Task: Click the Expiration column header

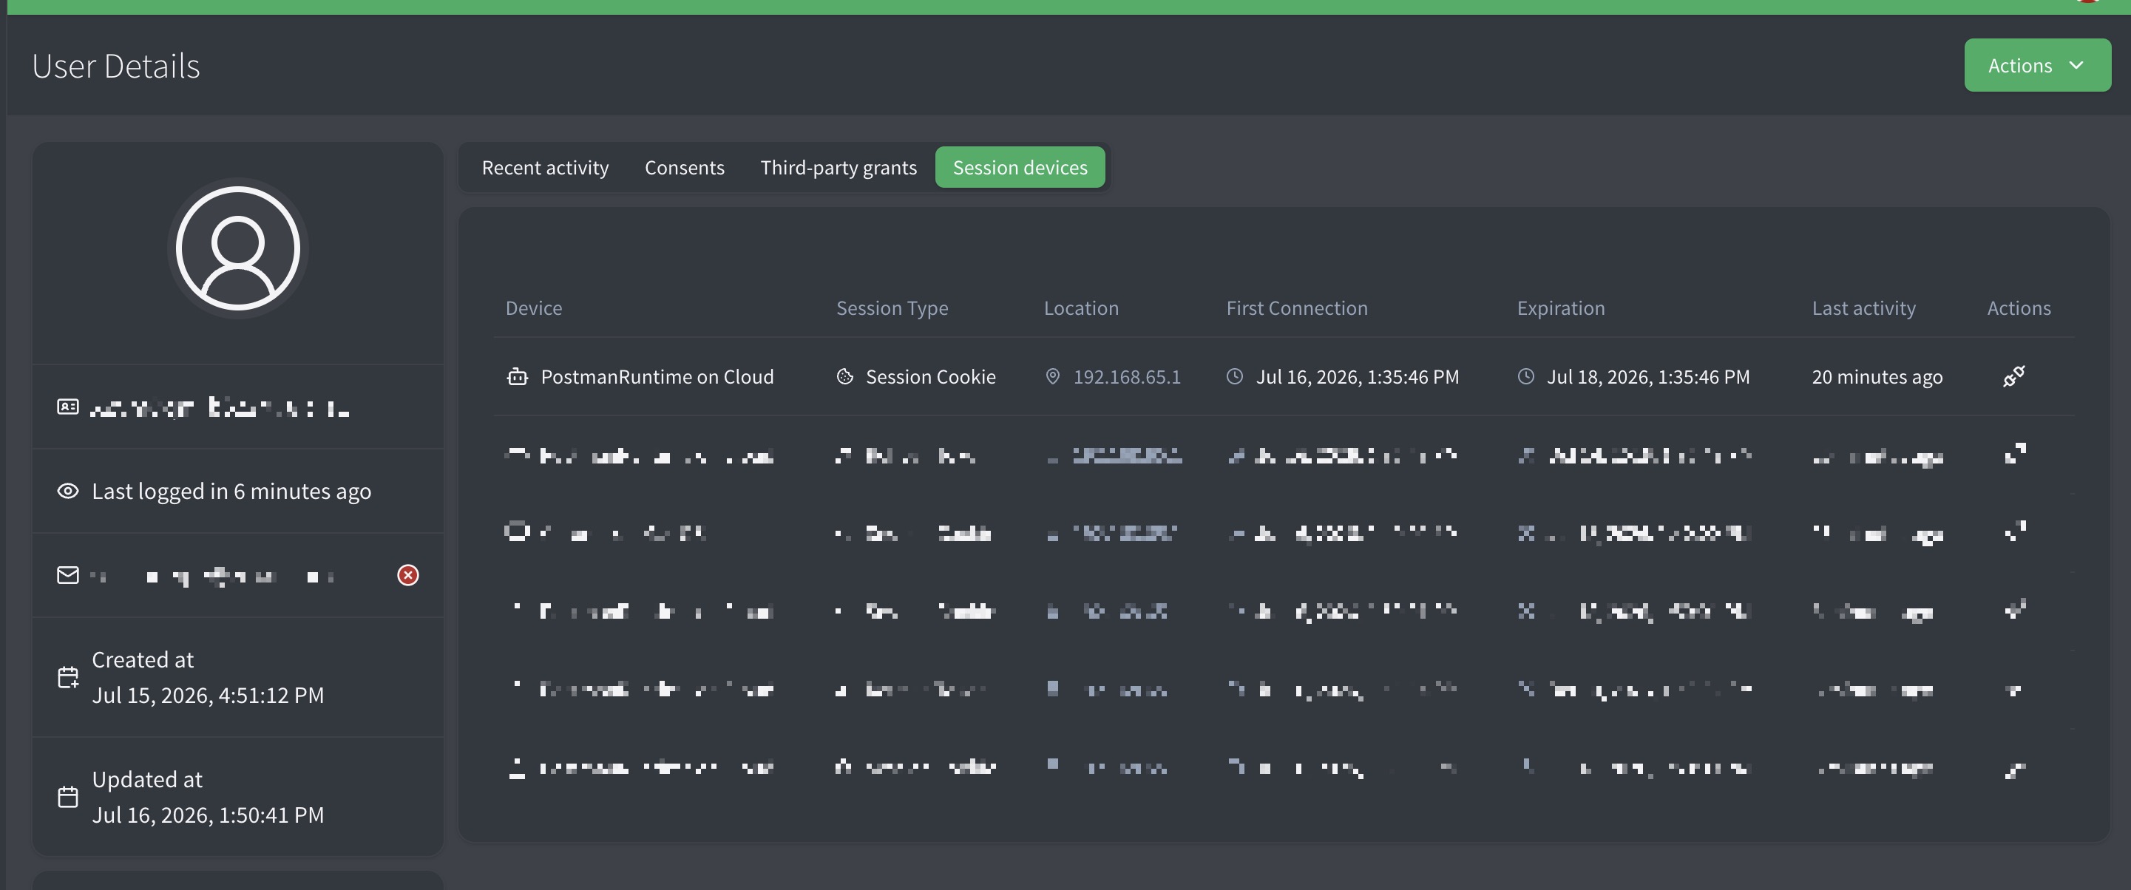Action: 1560,308
